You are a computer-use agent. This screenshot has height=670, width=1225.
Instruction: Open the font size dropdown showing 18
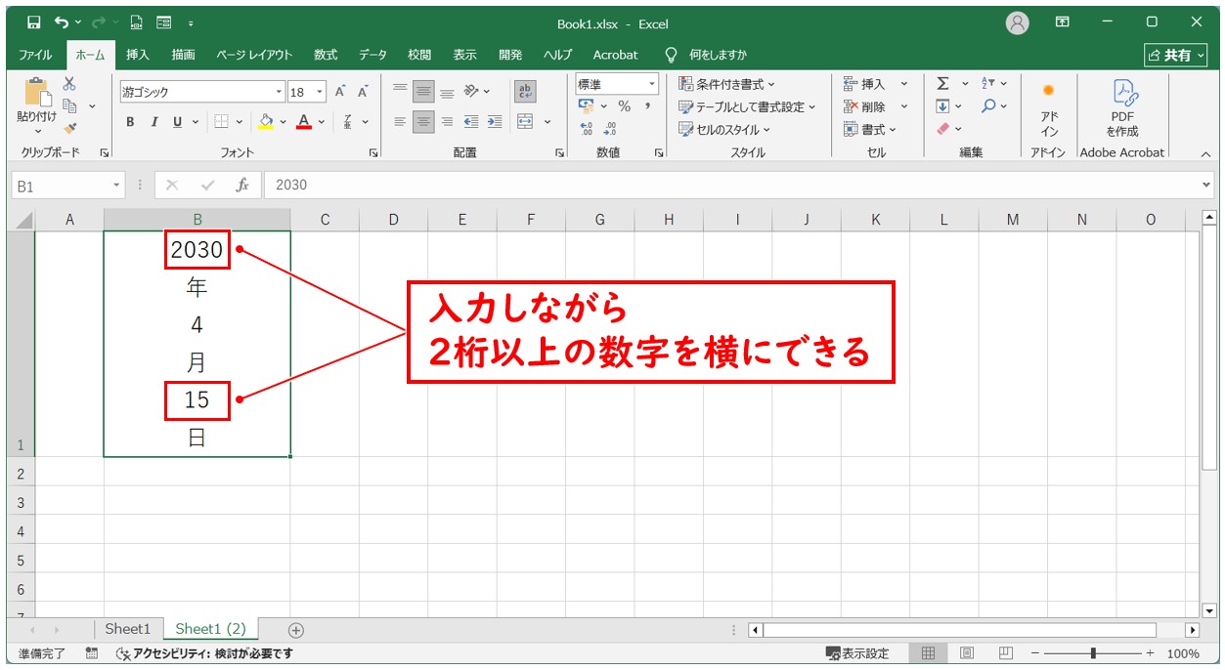(x=320, y=92)
